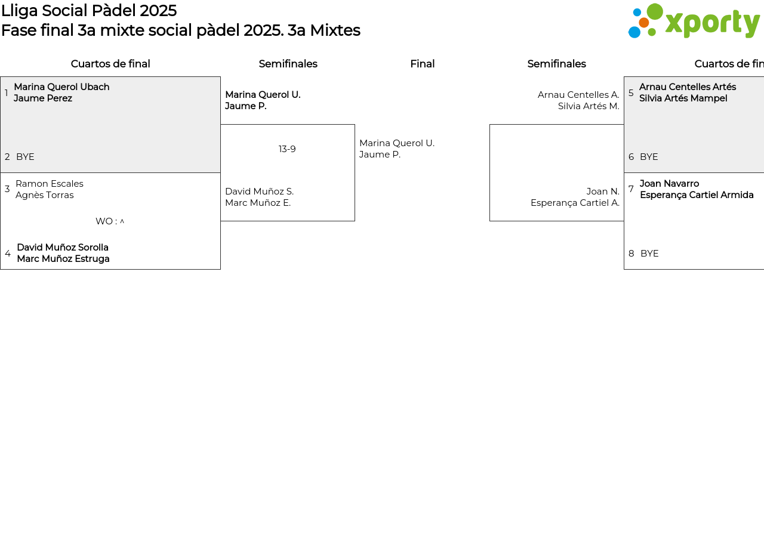Image resolution: width=764 pixels, height=534 pixels.
Task: Click the Lliga Social Pàdel 2025 title
Action: [89, 11]
